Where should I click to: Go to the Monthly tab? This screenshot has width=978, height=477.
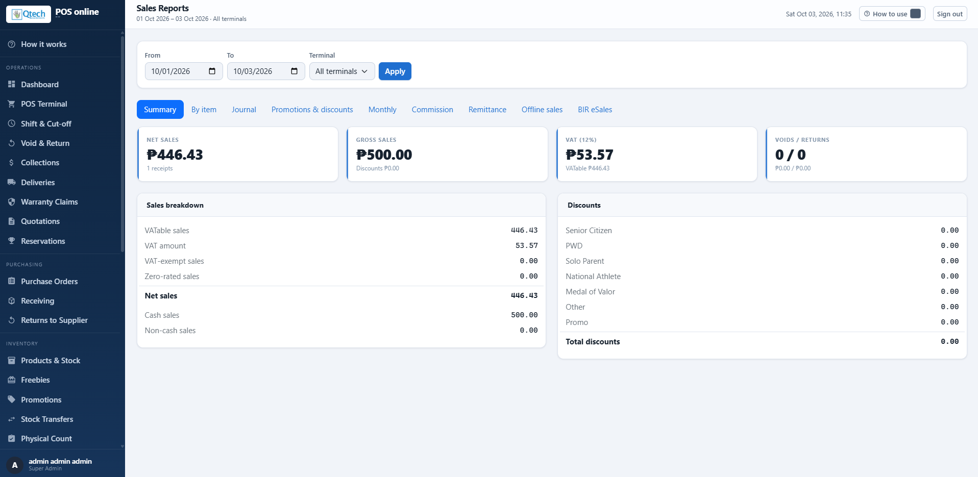(382, 110)
